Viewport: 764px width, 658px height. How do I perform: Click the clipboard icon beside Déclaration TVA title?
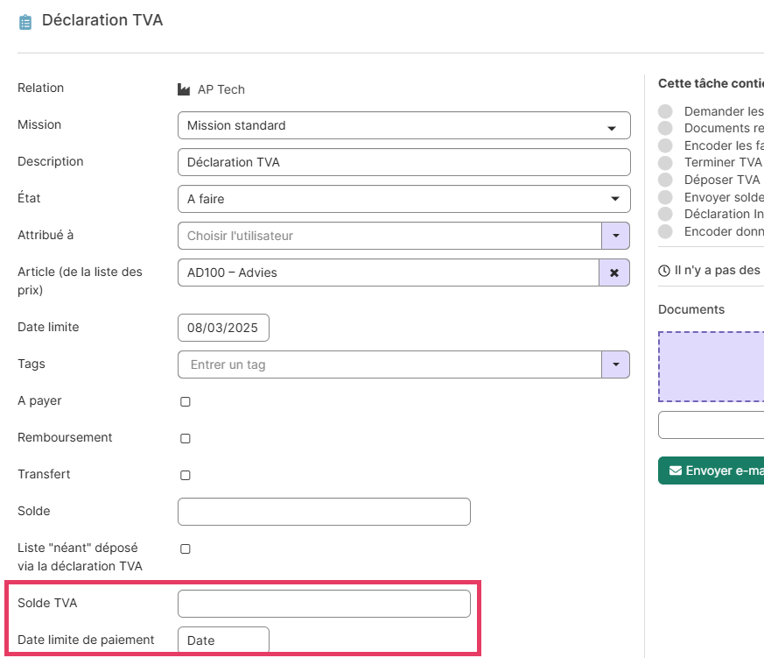click(25, 22)
